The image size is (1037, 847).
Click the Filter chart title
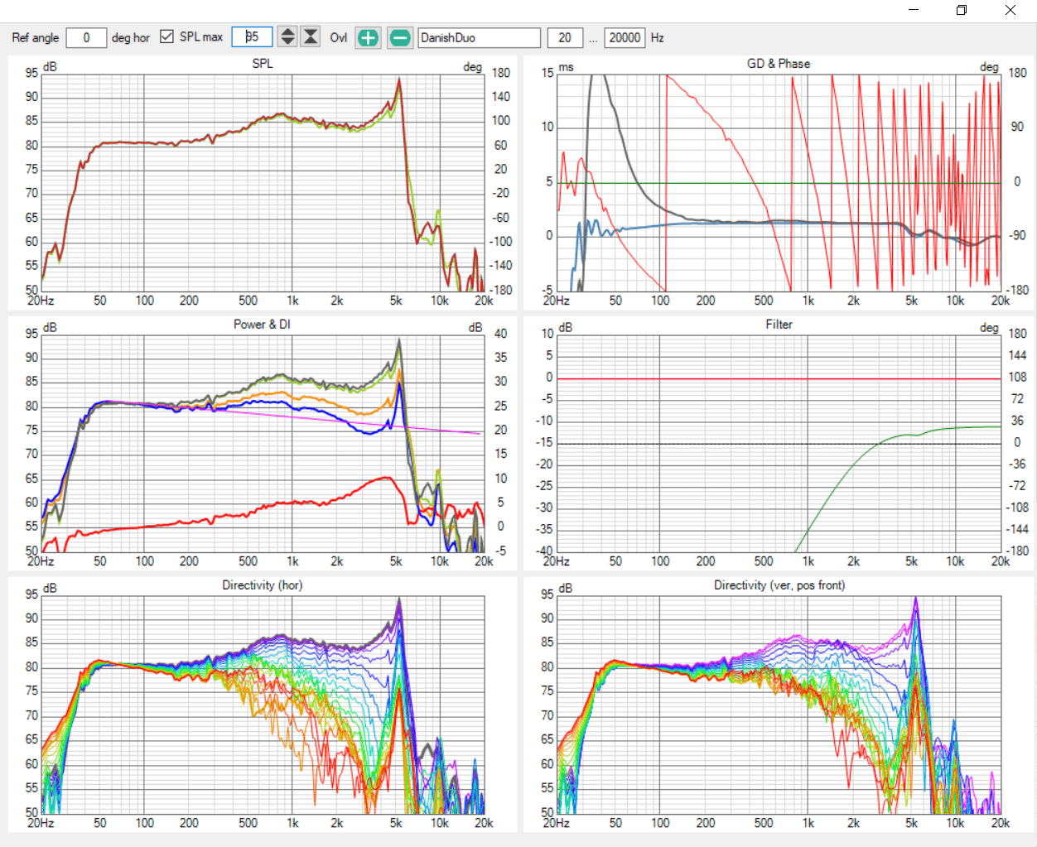(x=779, y=324)
